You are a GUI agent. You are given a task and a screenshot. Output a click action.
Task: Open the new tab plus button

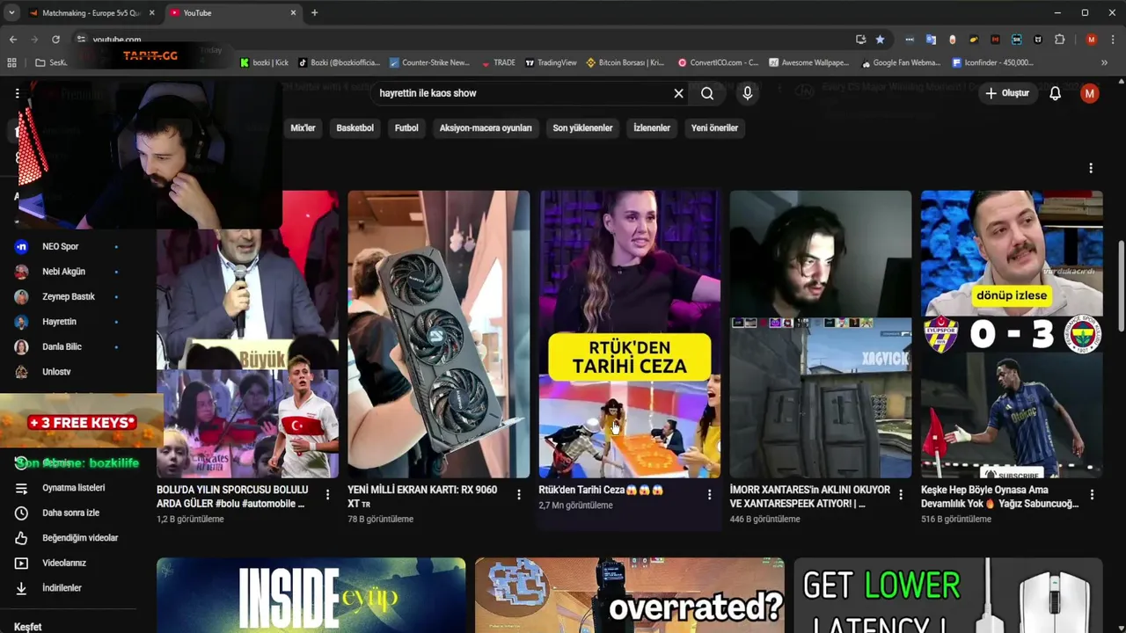tap(314, 12)
